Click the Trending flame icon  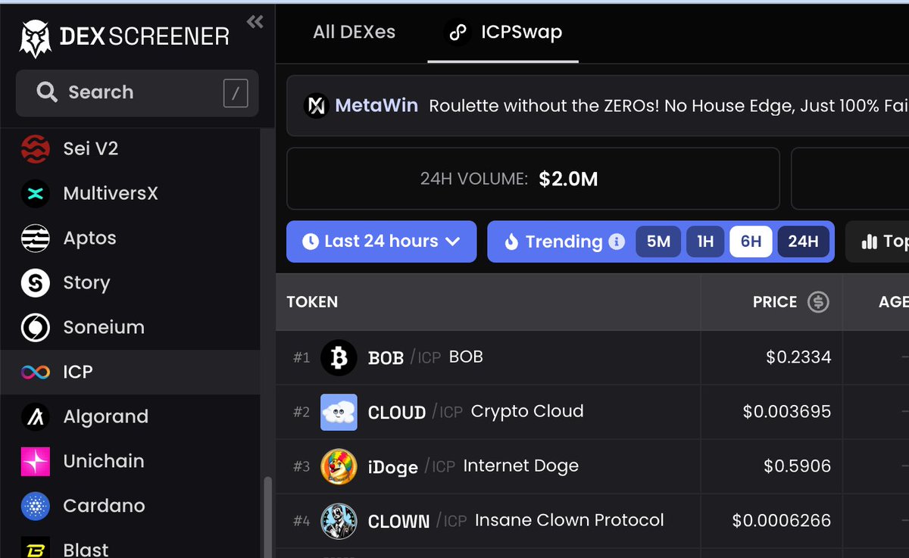coord(511,242)
